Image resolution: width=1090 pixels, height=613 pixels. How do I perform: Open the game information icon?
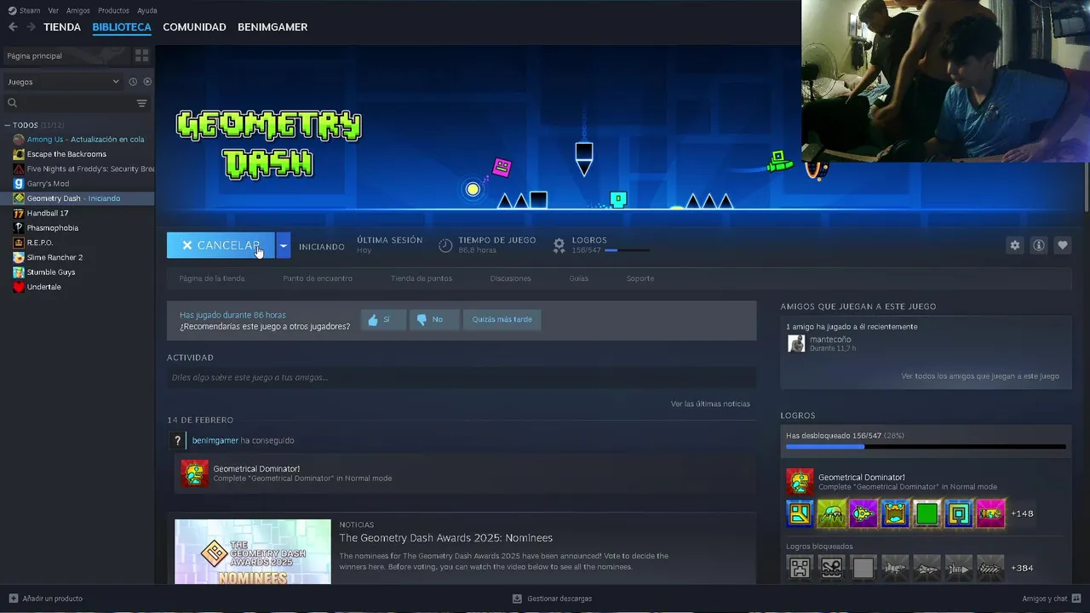coord(1038,245)
